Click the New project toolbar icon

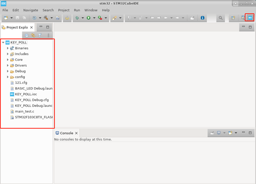6,18
